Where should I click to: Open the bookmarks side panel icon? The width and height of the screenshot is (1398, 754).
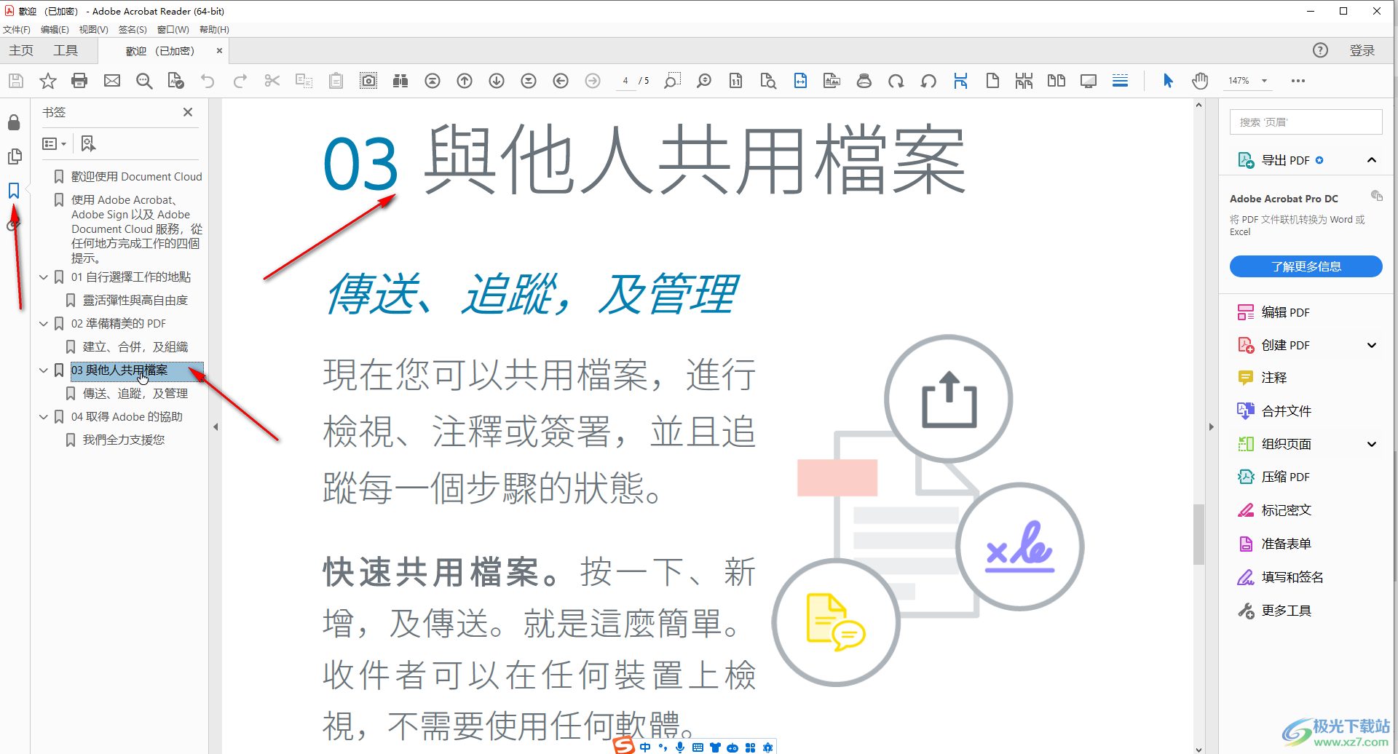[x=14, y=191]
